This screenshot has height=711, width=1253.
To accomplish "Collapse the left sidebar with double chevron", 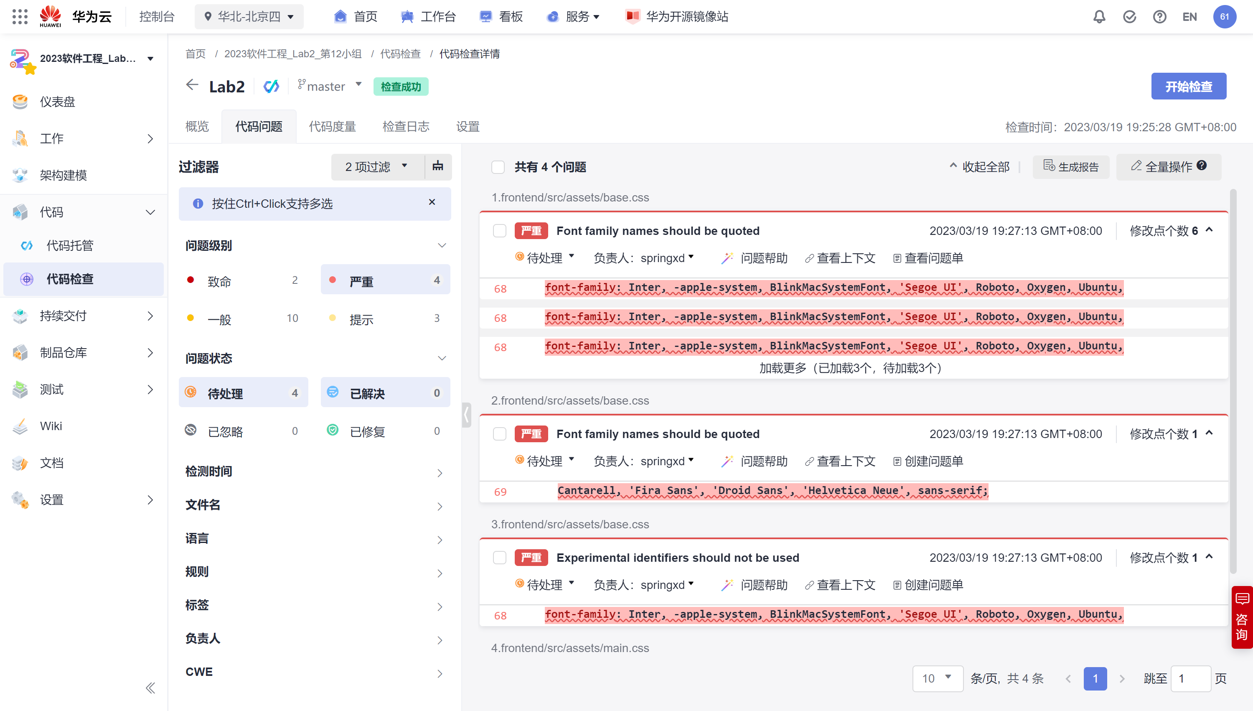I will 150,688.
